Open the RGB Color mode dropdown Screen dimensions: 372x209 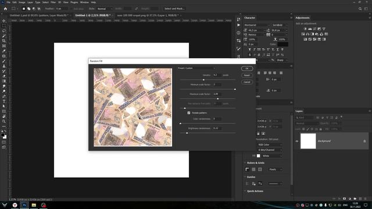tap(270, 145)
